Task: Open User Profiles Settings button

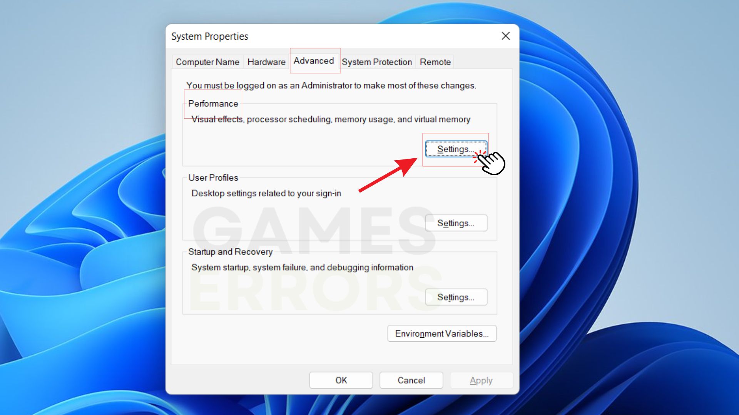Action: coord(456,223)
